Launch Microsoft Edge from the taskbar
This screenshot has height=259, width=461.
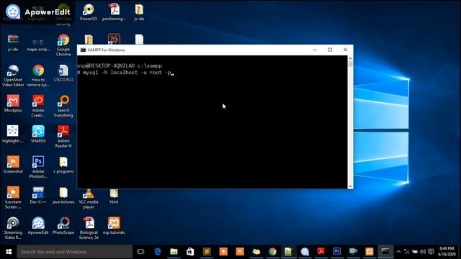(158, 252)
